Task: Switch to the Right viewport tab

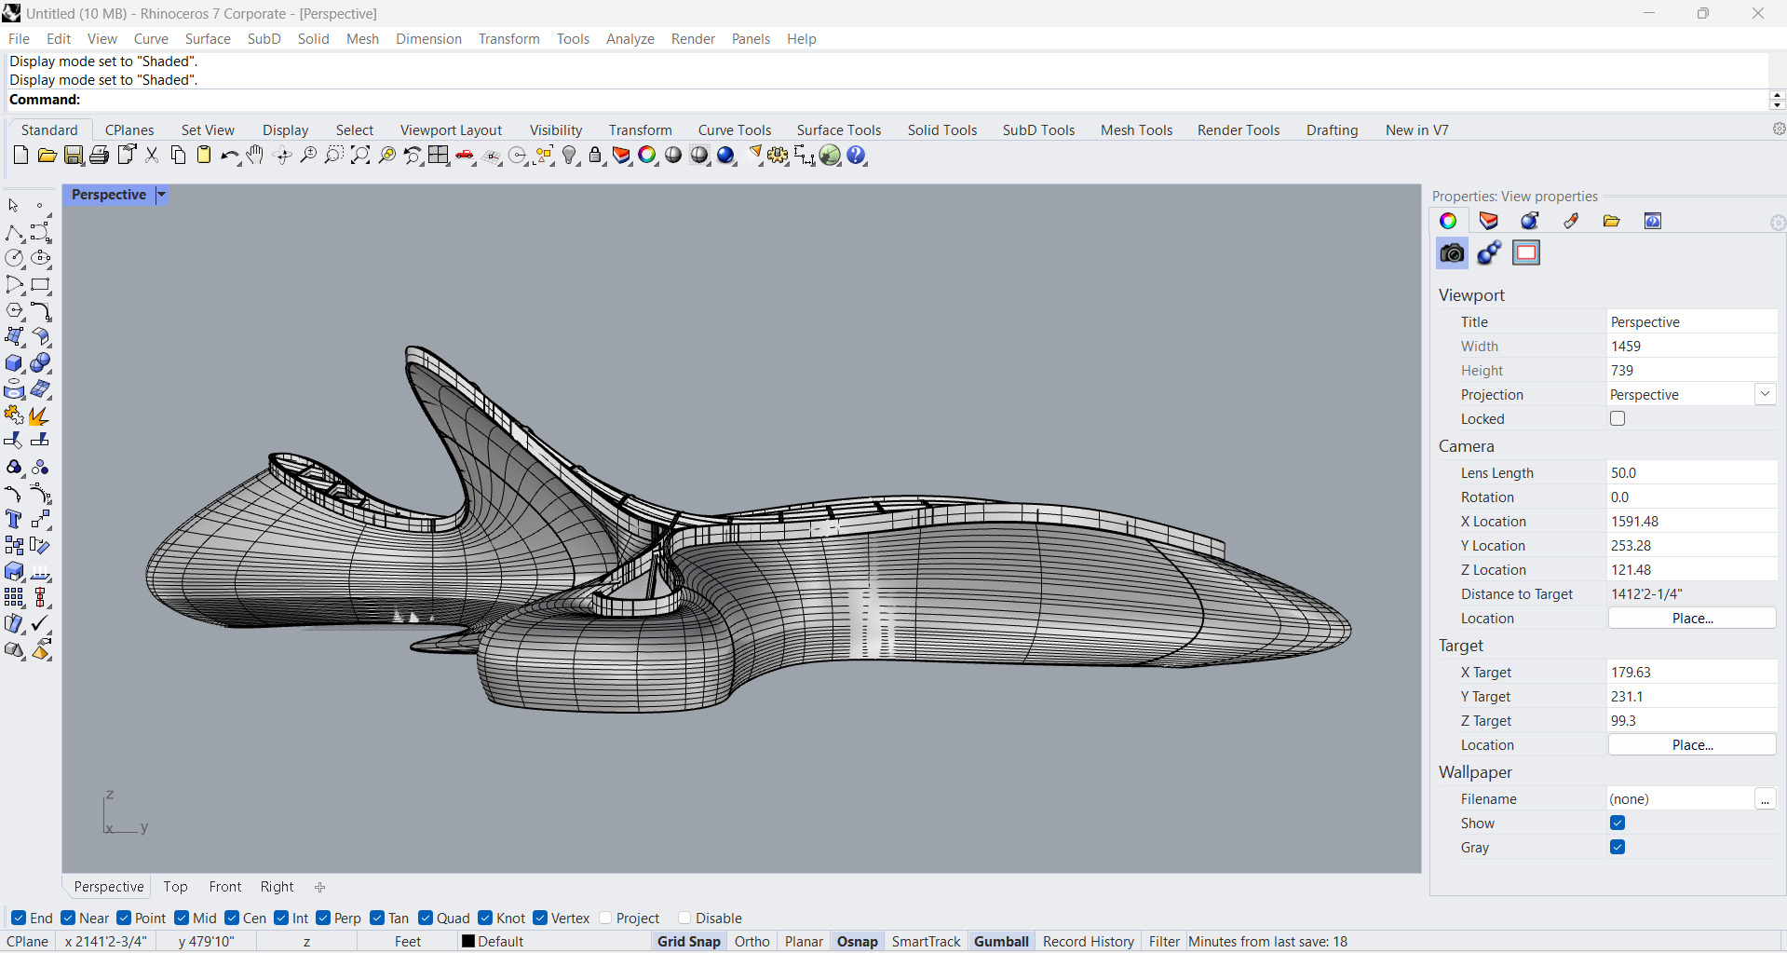Action: (277, 887)
